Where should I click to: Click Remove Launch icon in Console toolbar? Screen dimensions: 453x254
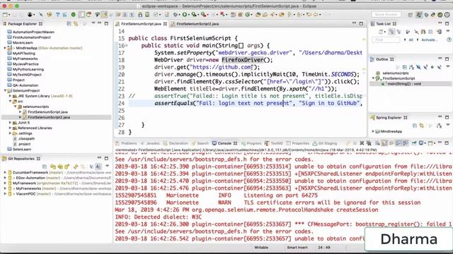[362, 143]
